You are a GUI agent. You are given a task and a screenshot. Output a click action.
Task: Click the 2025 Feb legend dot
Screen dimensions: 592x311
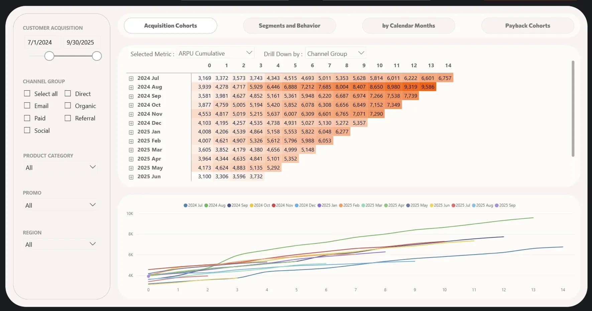point(341,205)
